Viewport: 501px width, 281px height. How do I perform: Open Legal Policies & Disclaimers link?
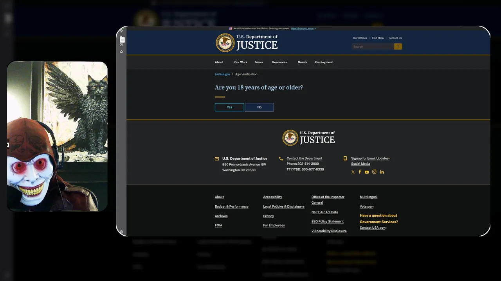(284, 206)
